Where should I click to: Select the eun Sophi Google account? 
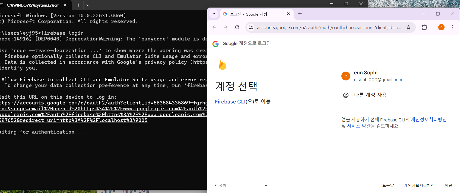tap(397, 76)
